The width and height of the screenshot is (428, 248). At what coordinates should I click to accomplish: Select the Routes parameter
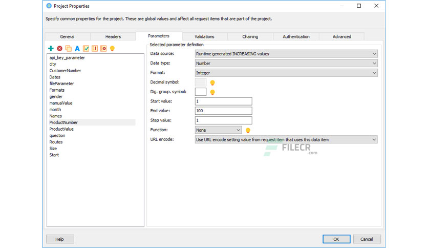[56, 142]
